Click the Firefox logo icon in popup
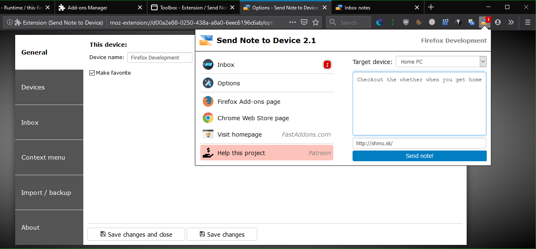 (208, 101)
